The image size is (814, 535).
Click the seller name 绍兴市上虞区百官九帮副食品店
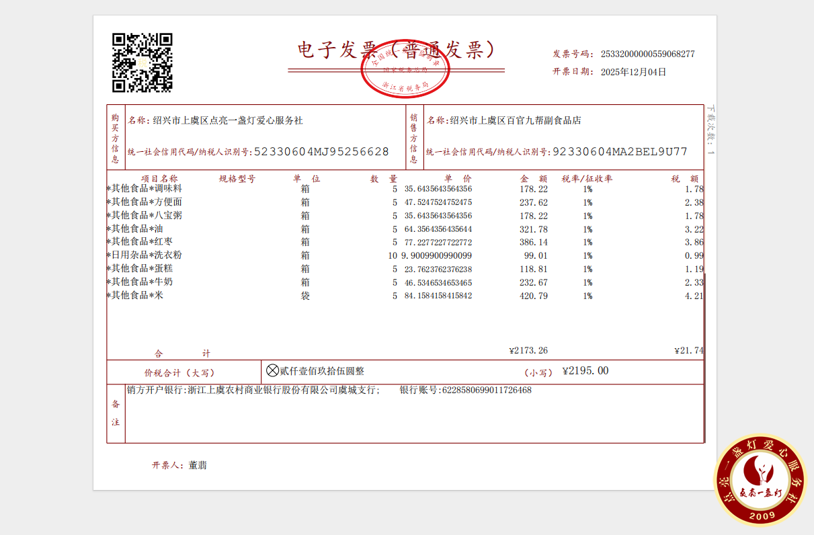516,121
